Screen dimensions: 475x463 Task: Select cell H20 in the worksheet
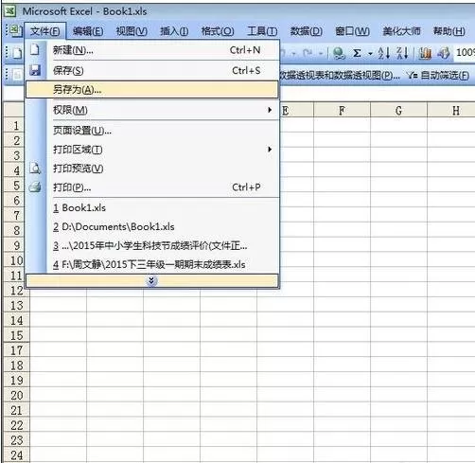[451, 395]
